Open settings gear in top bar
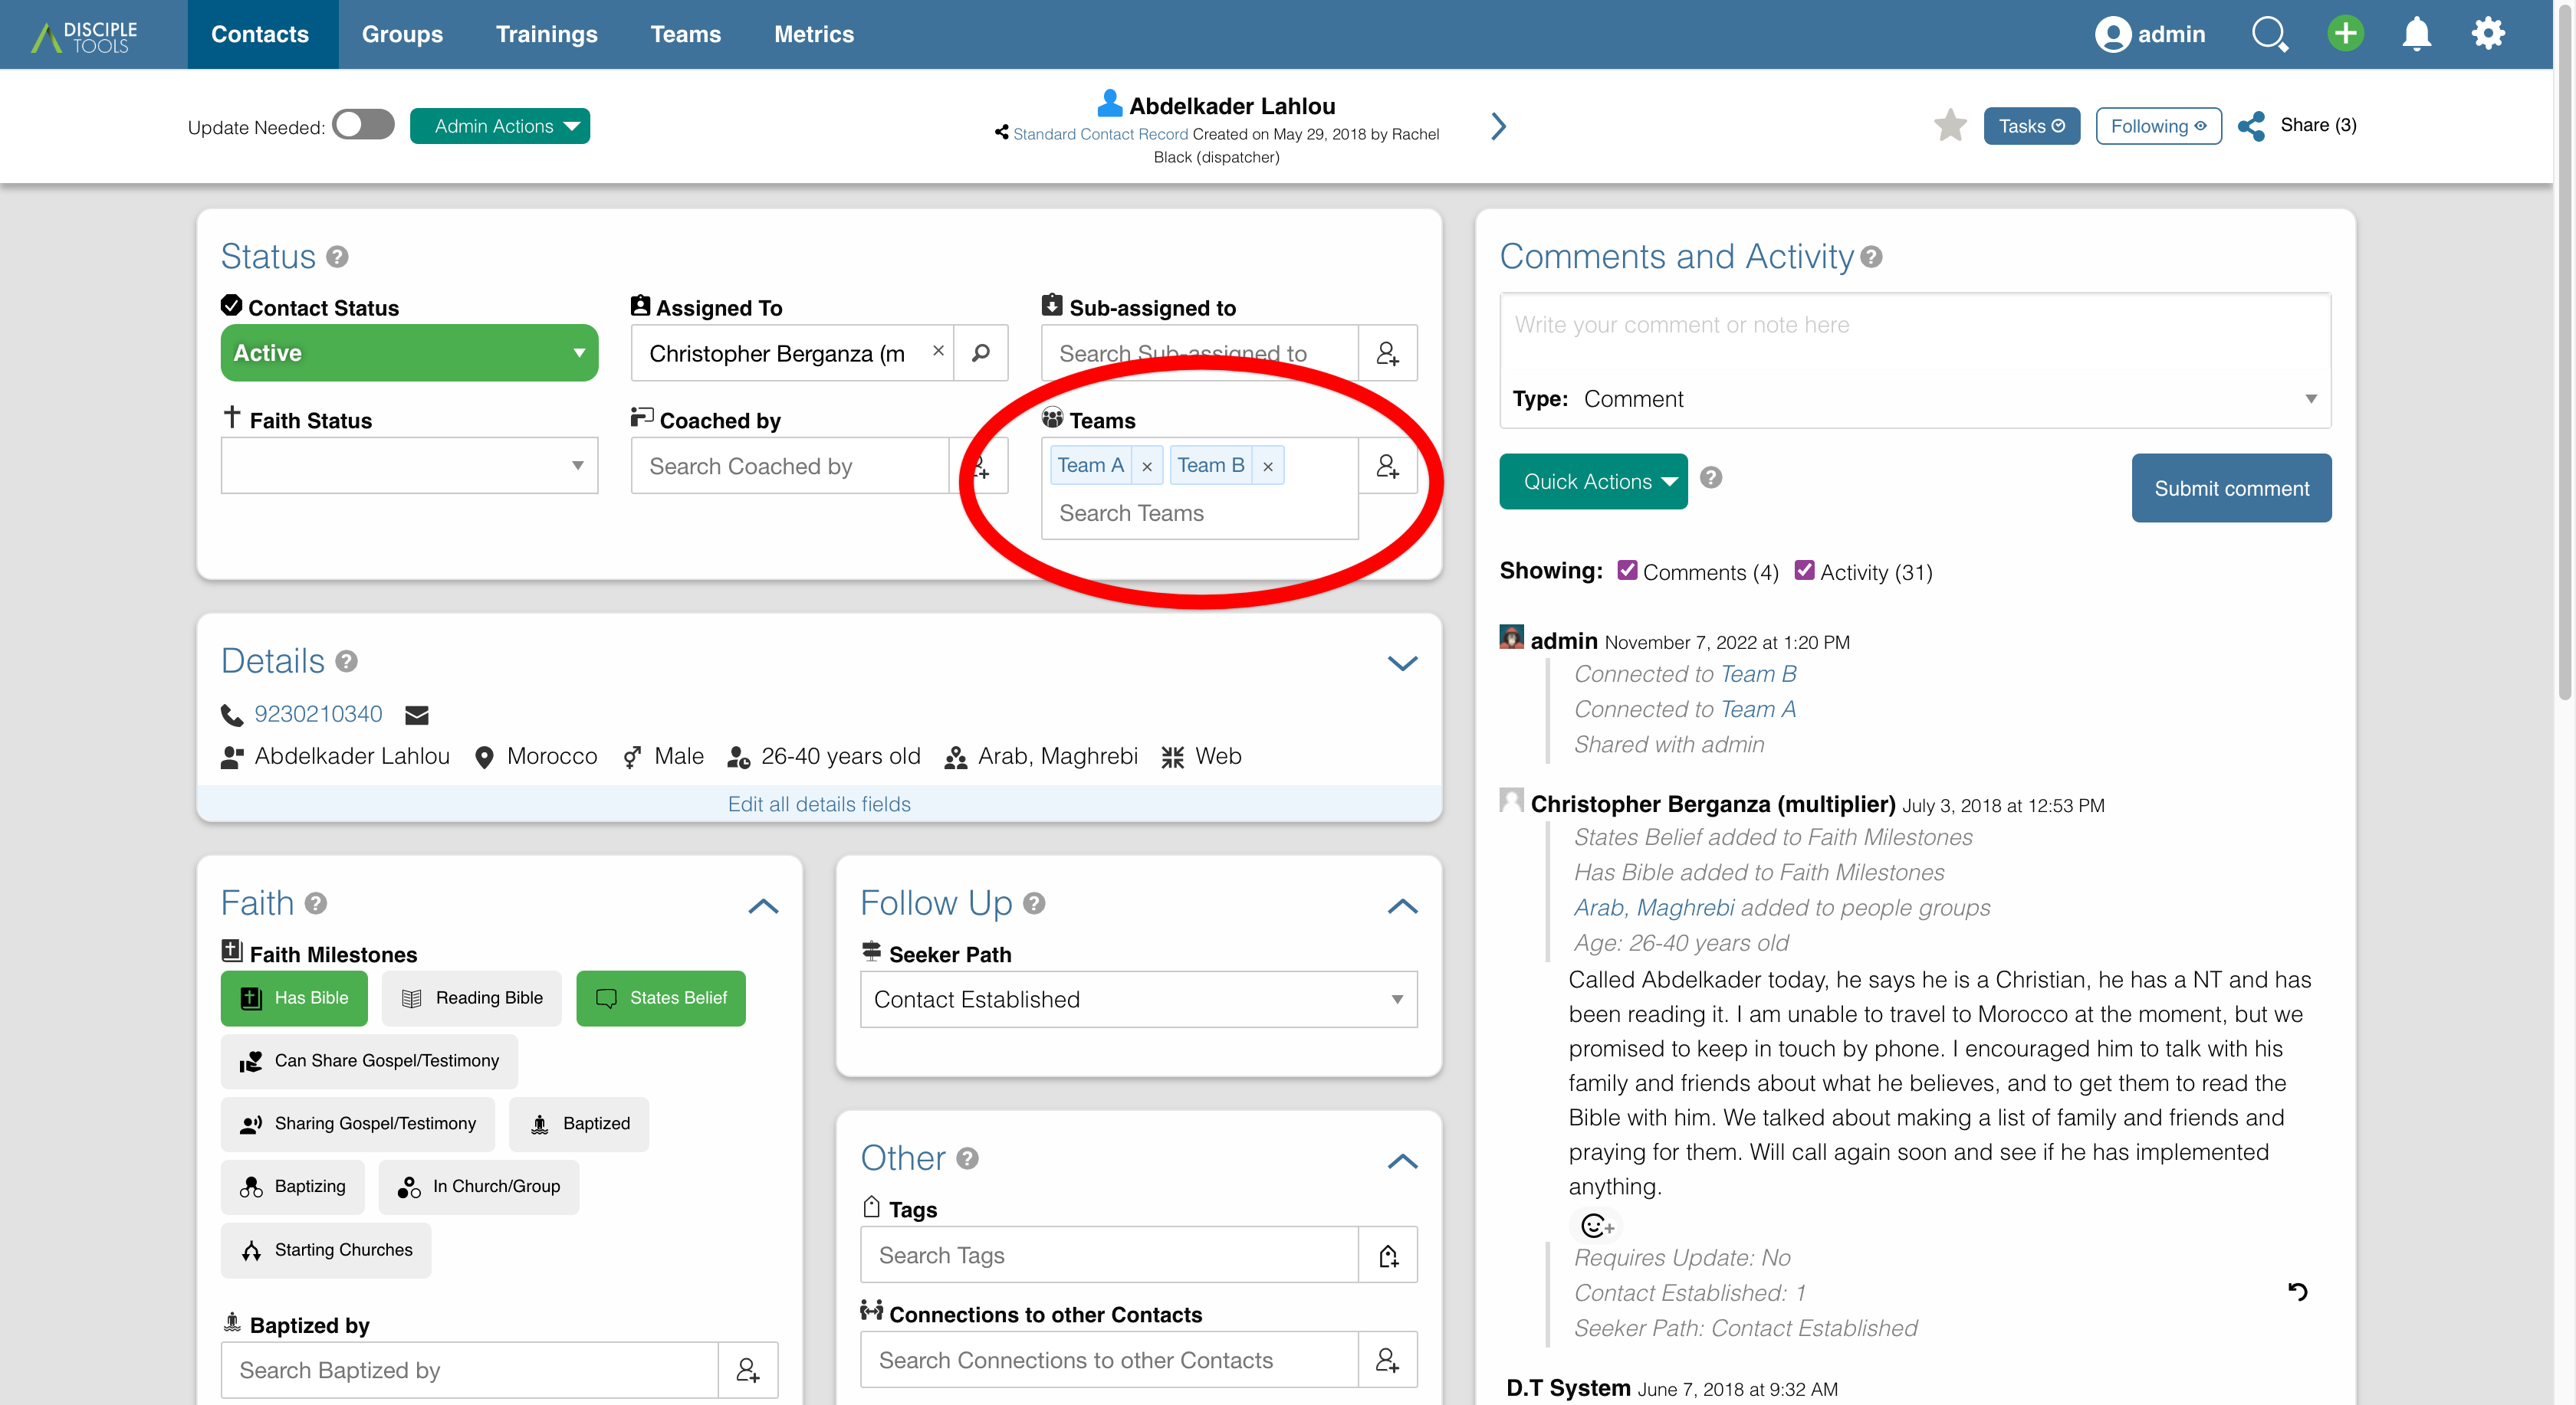Viewport: 2576px width, 1405px height. [x=2488, y=34]
